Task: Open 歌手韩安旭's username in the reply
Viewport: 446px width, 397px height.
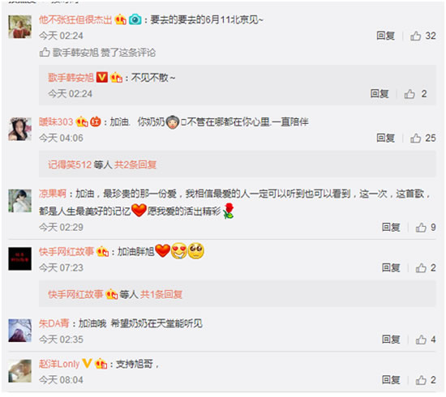Action: pyautogui.click(x=71, y=77)
